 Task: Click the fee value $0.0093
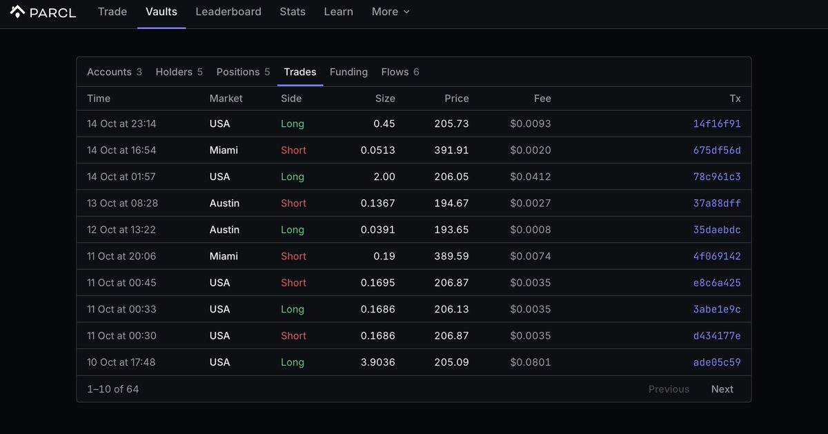pos(531,124)
